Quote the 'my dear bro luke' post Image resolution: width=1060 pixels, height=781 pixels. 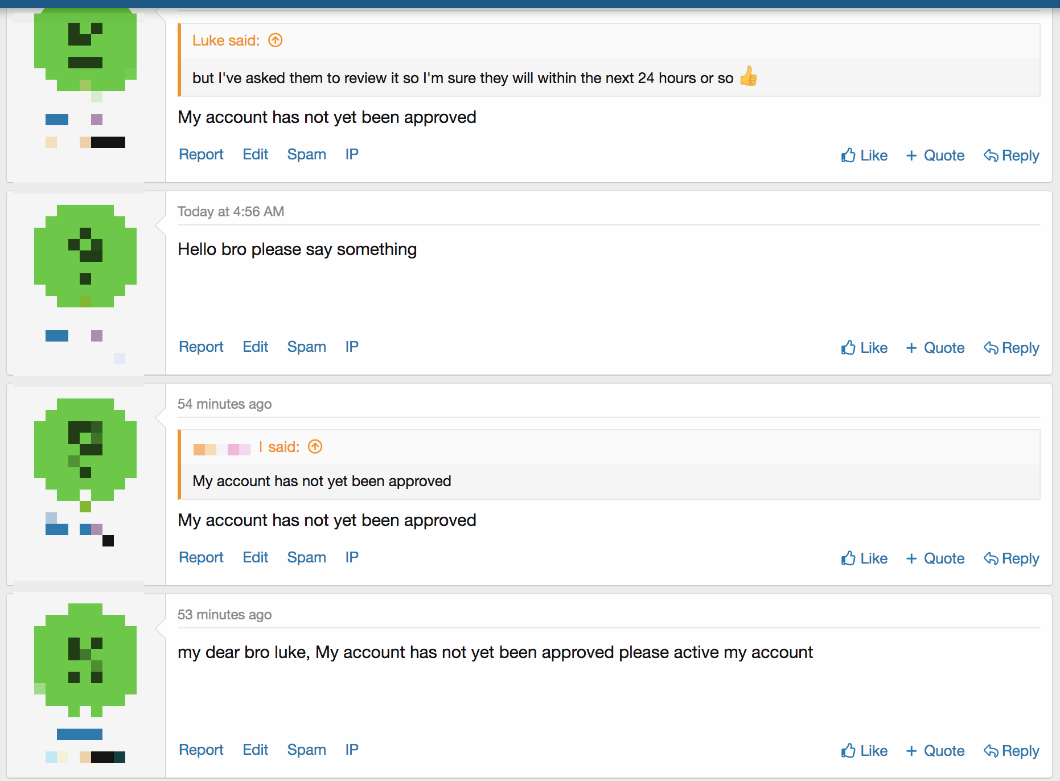pos(935,751)
